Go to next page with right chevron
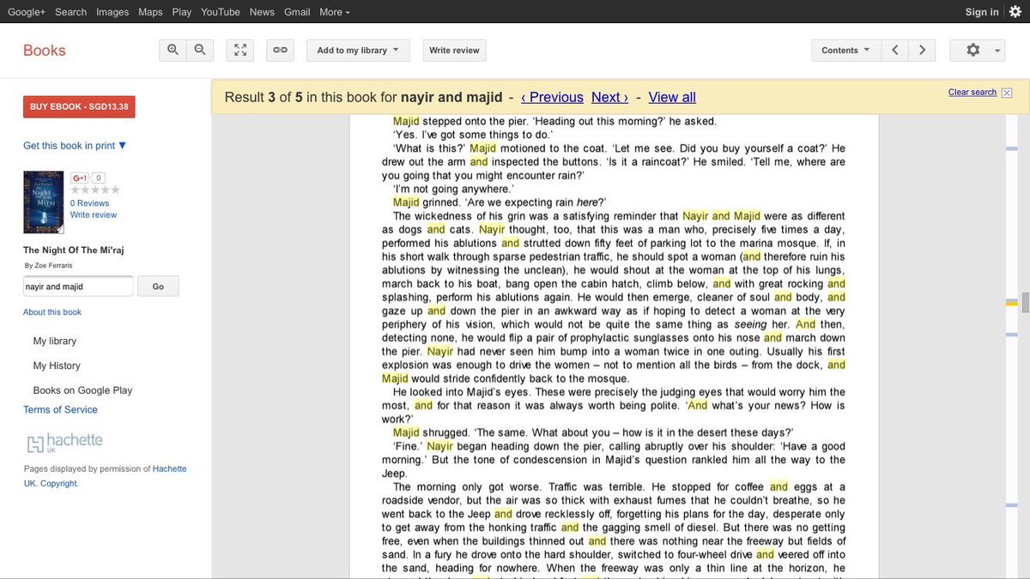1030x579 pixels. coord(922,50)
